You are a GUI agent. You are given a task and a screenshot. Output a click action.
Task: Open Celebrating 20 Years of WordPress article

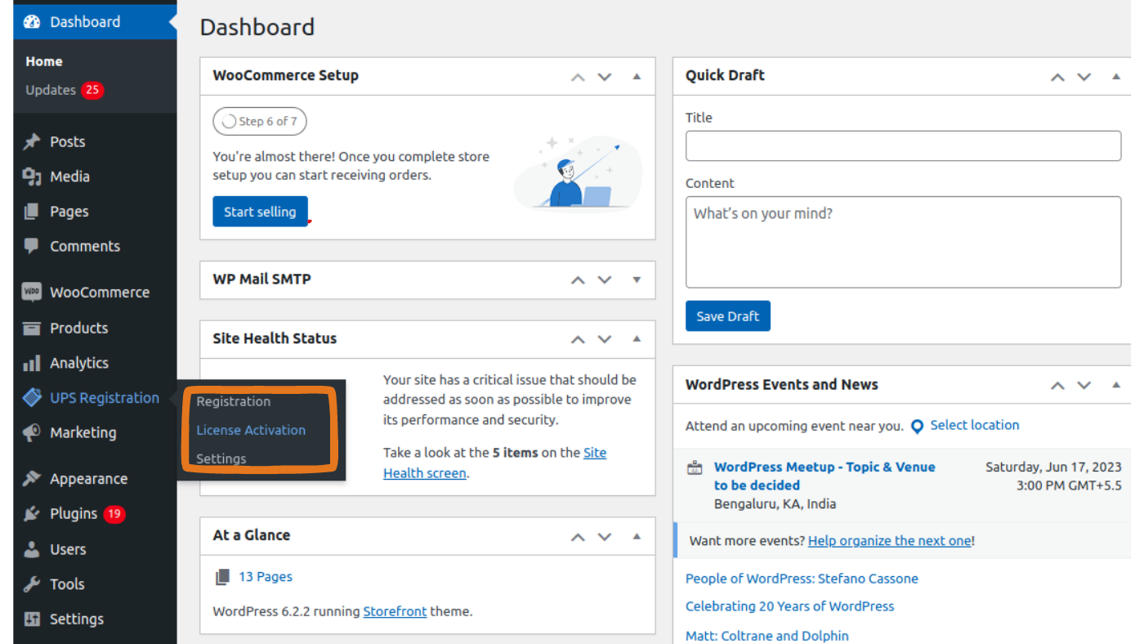789,606
